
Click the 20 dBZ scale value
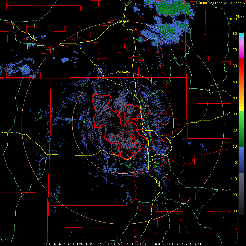(235, 130)
